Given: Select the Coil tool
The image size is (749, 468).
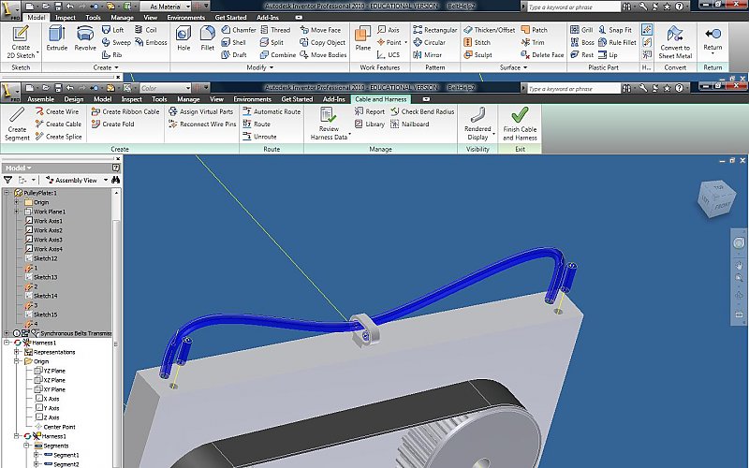Looking at the screenshot, I should click(x=146, y=30).
